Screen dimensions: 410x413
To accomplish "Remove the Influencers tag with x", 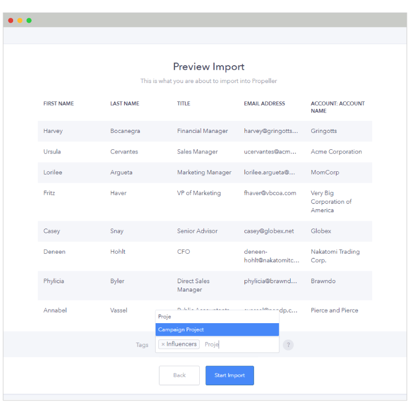I will click(163, 344).
